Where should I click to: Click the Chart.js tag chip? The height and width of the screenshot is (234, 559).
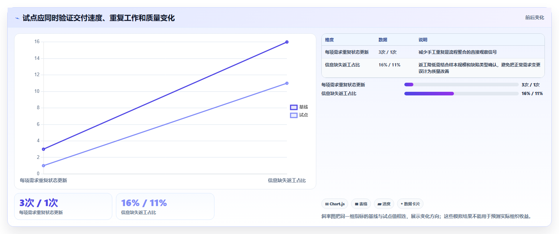pos(335,204)
